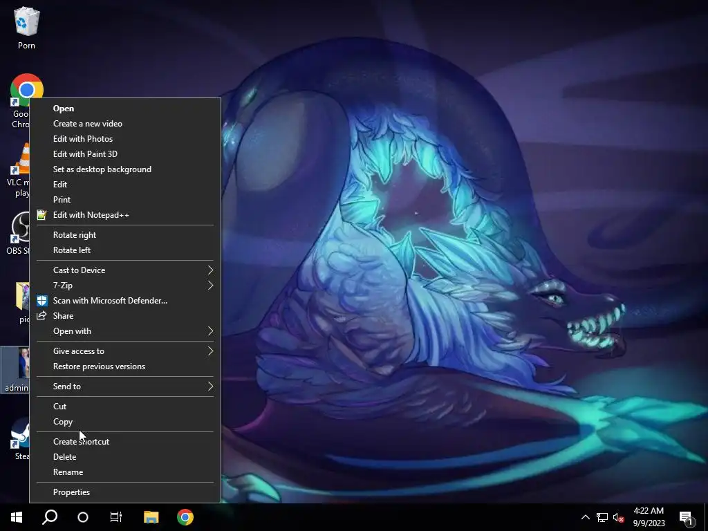The height and width of the screenshot is (531, 708).
Task: Choose Print from context menu
Action: pos(125,200)
